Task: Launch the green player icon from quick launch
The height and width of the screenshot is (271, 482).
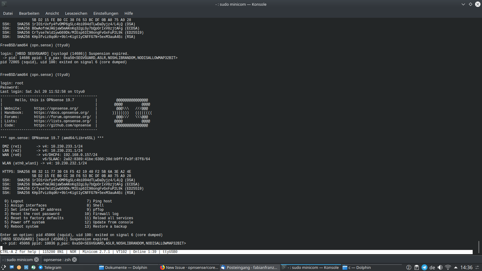Action: (x=33, y=267)
